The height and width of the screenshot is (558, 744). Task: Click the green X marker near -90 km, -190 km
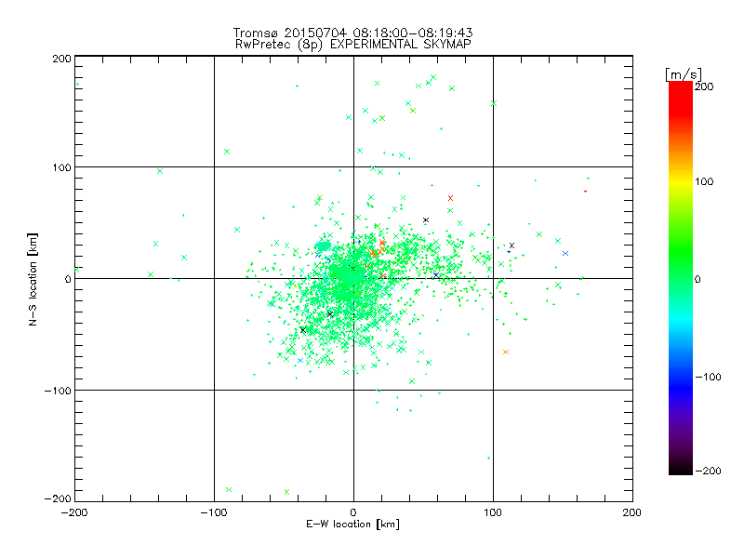[229, 490]
